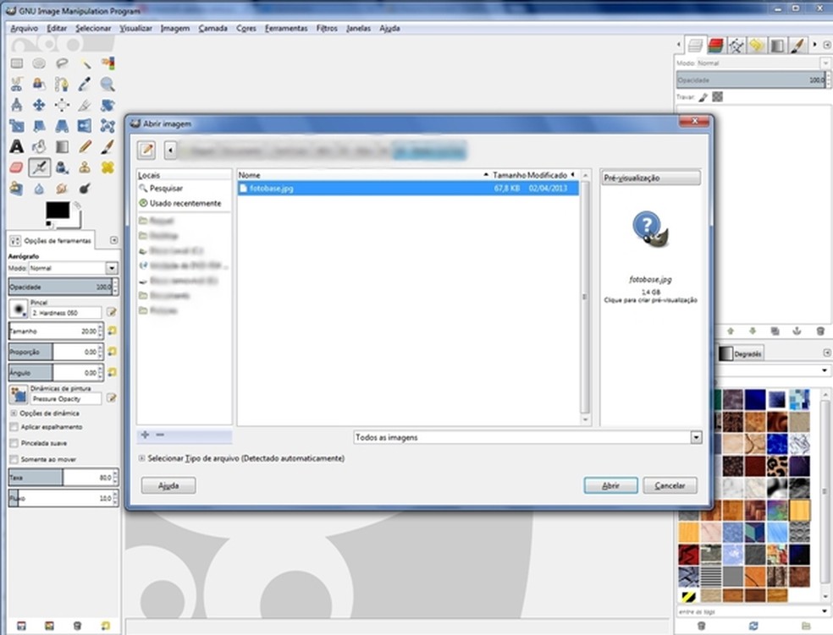
Task: Switch to the Channels tab in dock
Action: click(715, 47)
